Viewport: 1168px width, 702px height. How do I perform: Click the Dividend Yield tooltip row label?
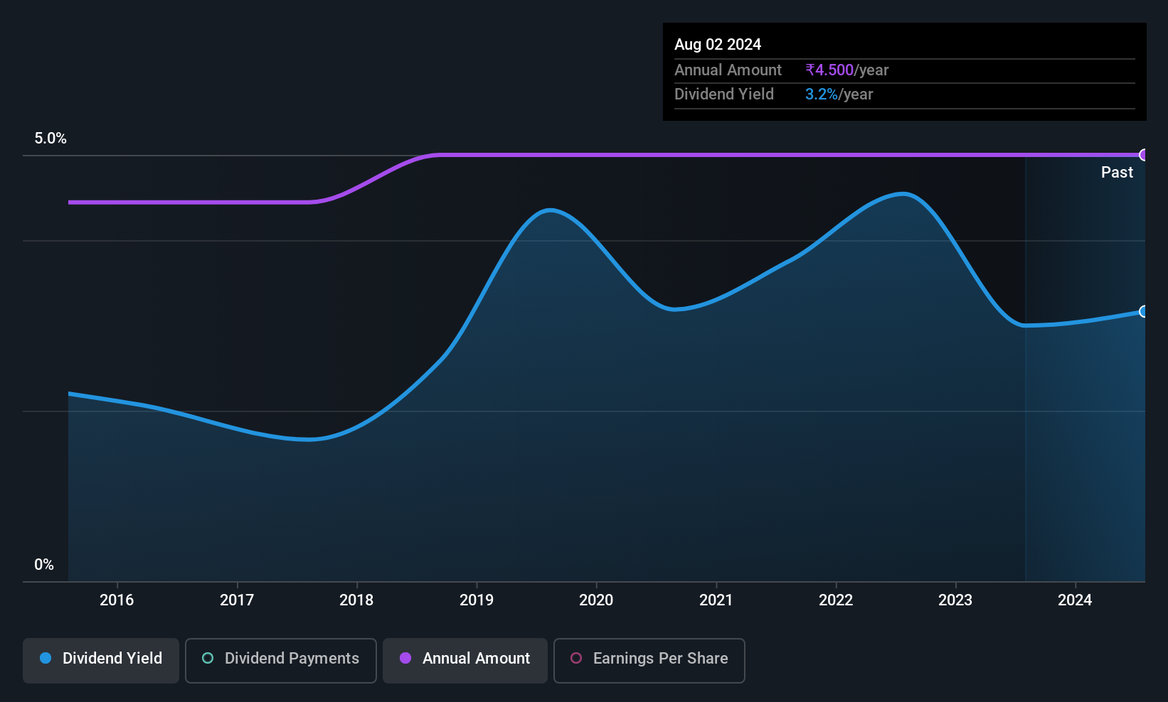tap(724, 94)
